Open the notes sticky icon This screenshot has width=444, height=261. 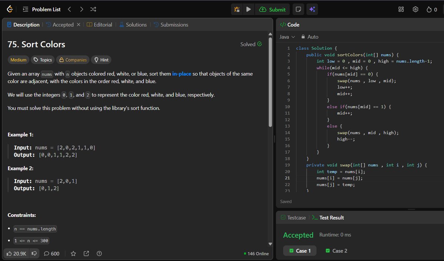[x=298, y=9]
